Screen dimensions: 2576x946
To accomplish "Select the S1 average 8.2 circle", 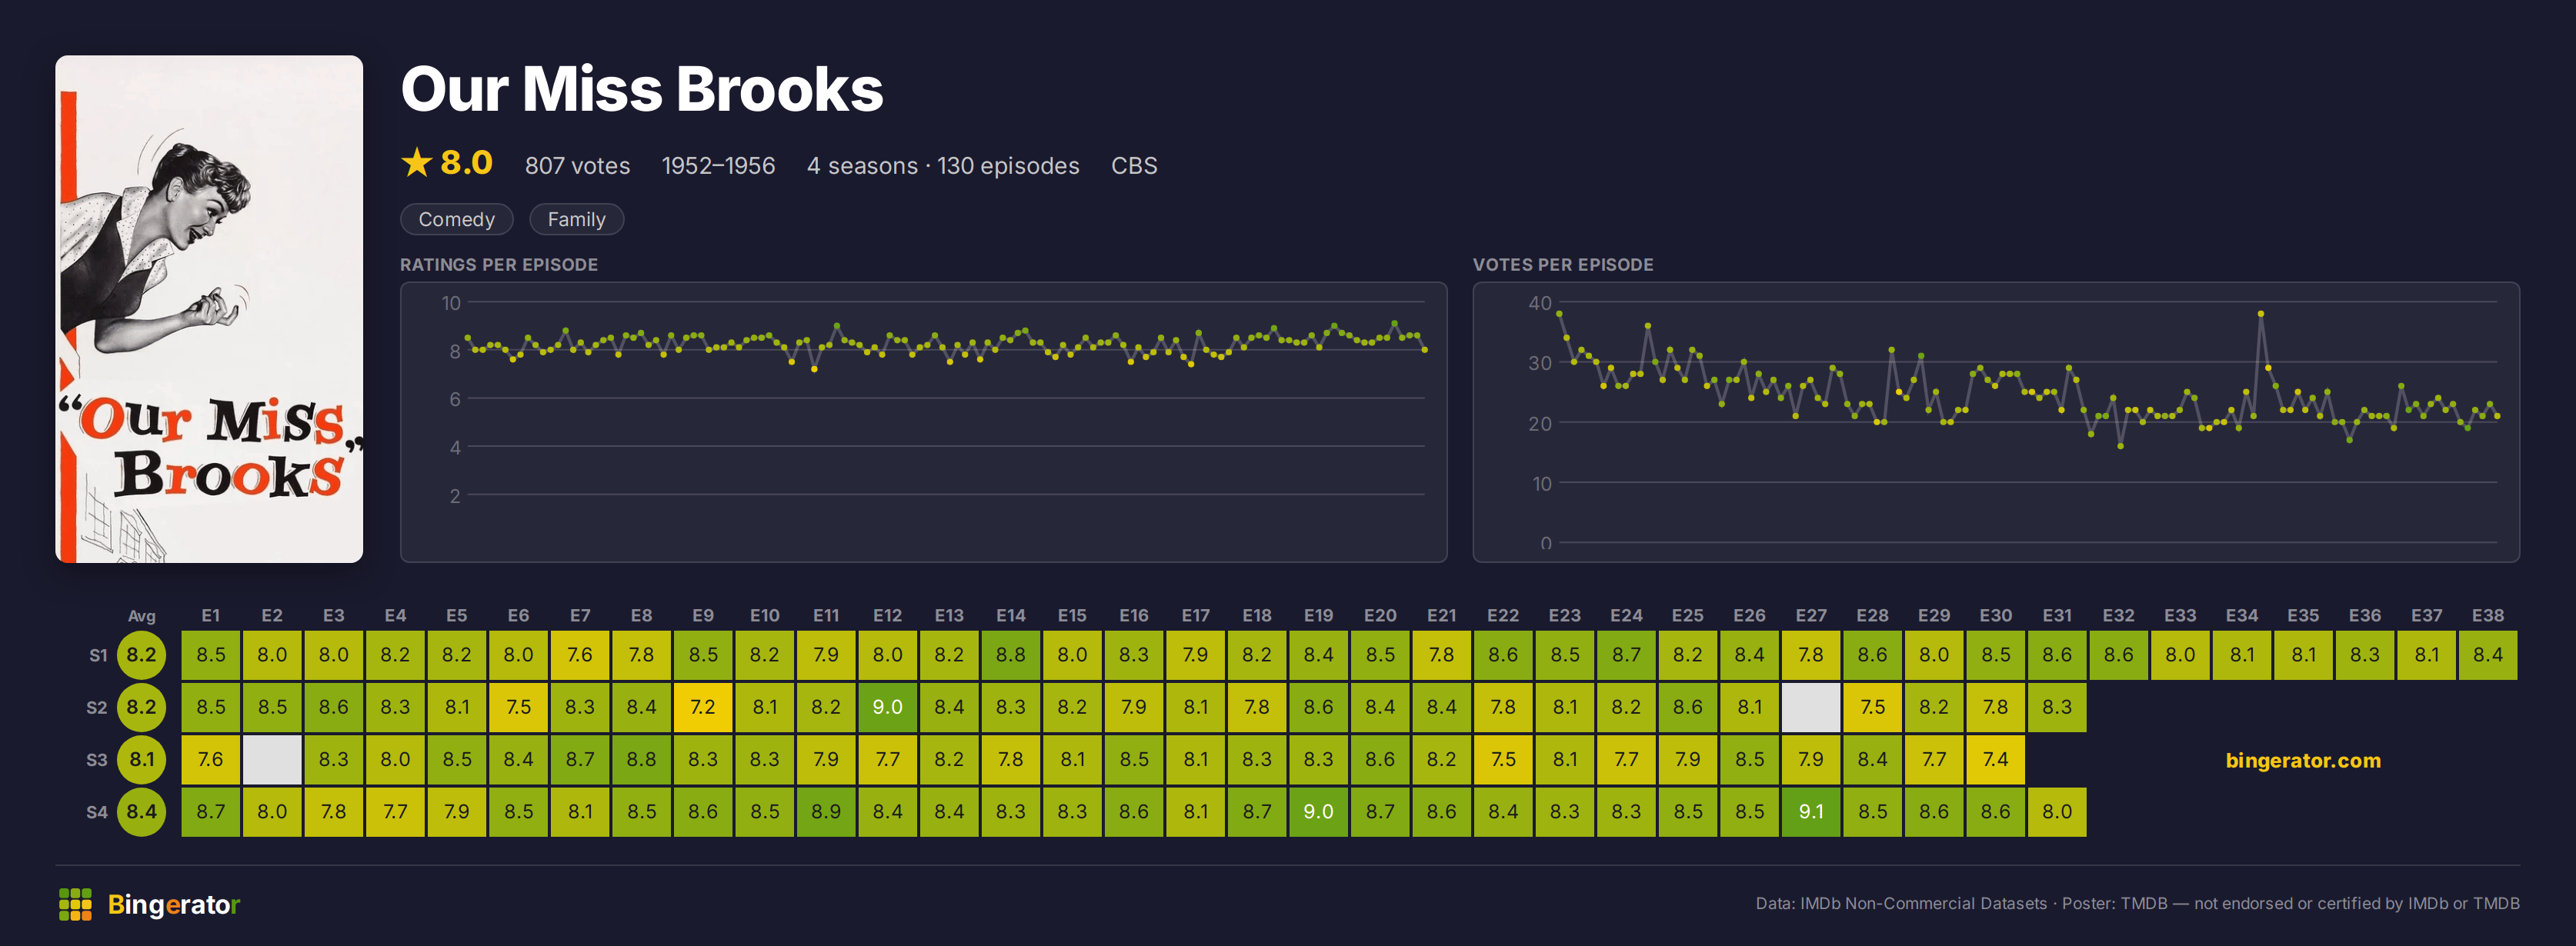I will pyautogui.click(x=141, y=655).
